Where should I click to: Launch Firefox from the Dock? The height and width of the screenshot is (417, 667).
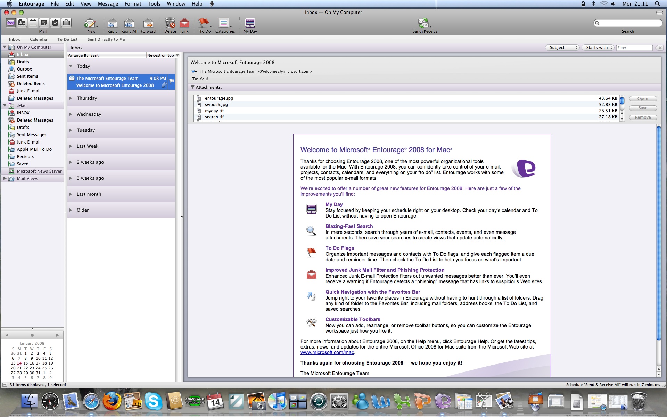pos(112,402)
